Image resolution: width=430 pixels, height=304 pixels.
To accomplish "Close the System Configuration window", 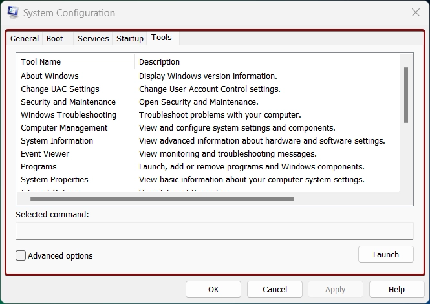I will tap(416, 12).
